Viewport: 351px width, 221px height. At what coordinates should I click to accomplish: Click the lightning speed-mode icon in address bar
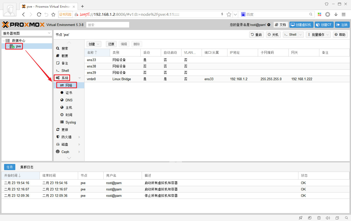(x=222, y=15)
